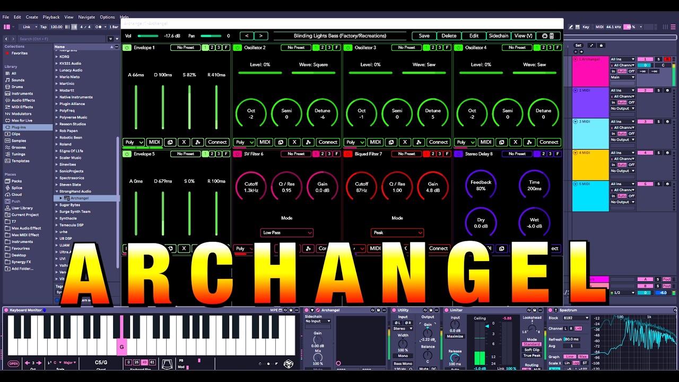Adjust the Vol slider in Archangel header
Image resolution: width=679 pixels, height=382 pixels.
point(149,36)
